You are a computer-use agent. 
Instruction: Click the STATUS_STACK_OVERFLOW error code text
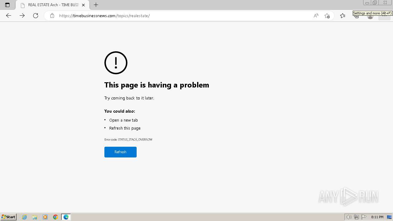(x=135, y=140)
